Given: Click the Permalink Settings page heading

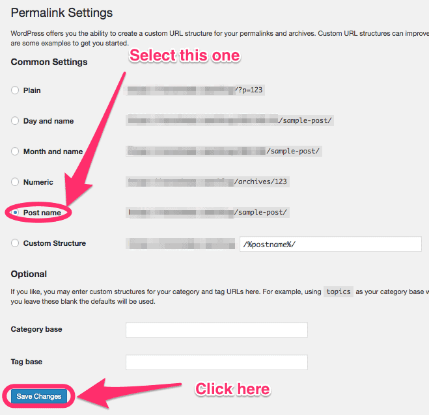Looking at the screenshot, I should click(x=62, y=13).
